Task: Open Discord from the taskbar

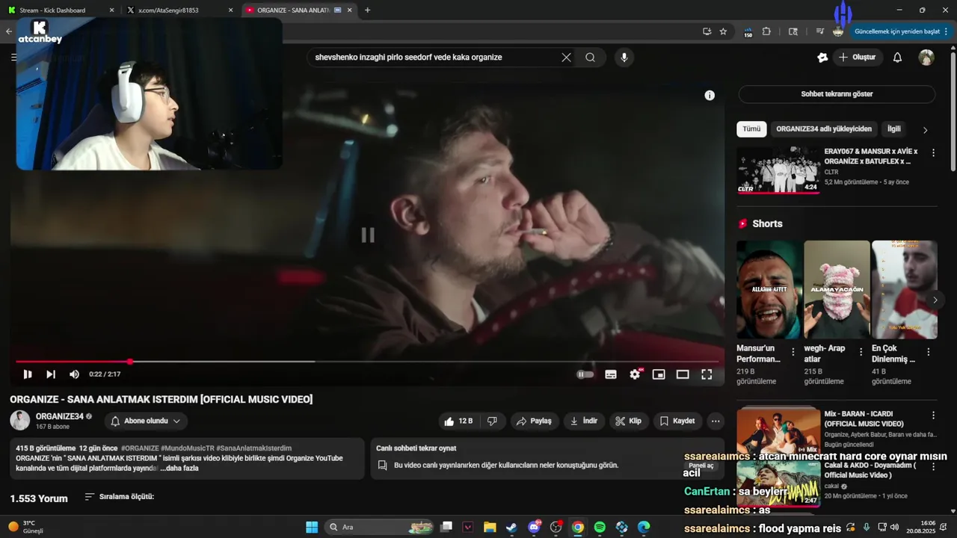Action: (x=534, y=527)
